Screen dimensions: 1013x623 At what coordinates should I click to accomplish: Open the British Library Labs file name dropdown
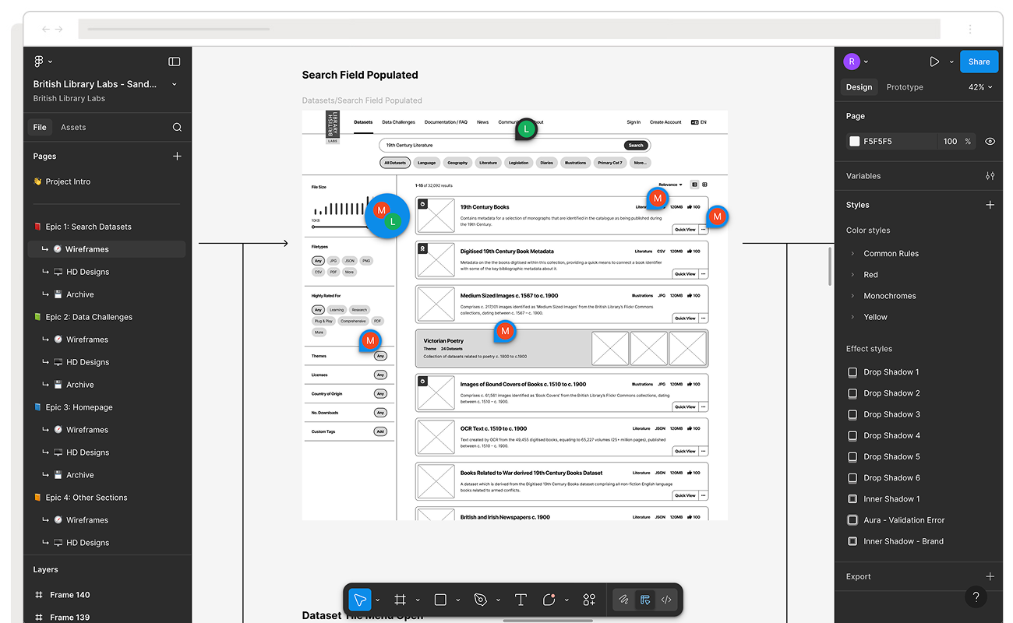174,84
